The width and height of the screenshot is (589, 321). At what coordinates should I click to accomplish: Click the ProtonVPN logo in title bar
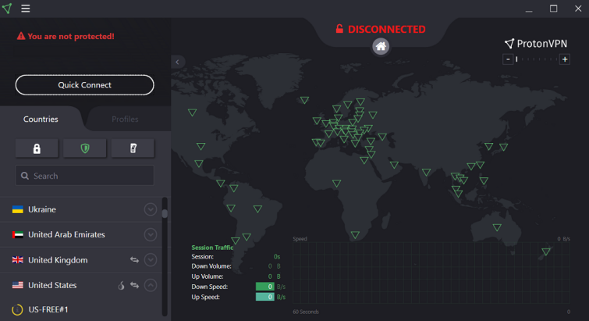(x=7, y=9)
